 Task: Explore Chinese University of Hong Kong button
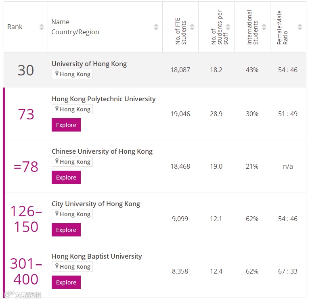click(66, 178)
